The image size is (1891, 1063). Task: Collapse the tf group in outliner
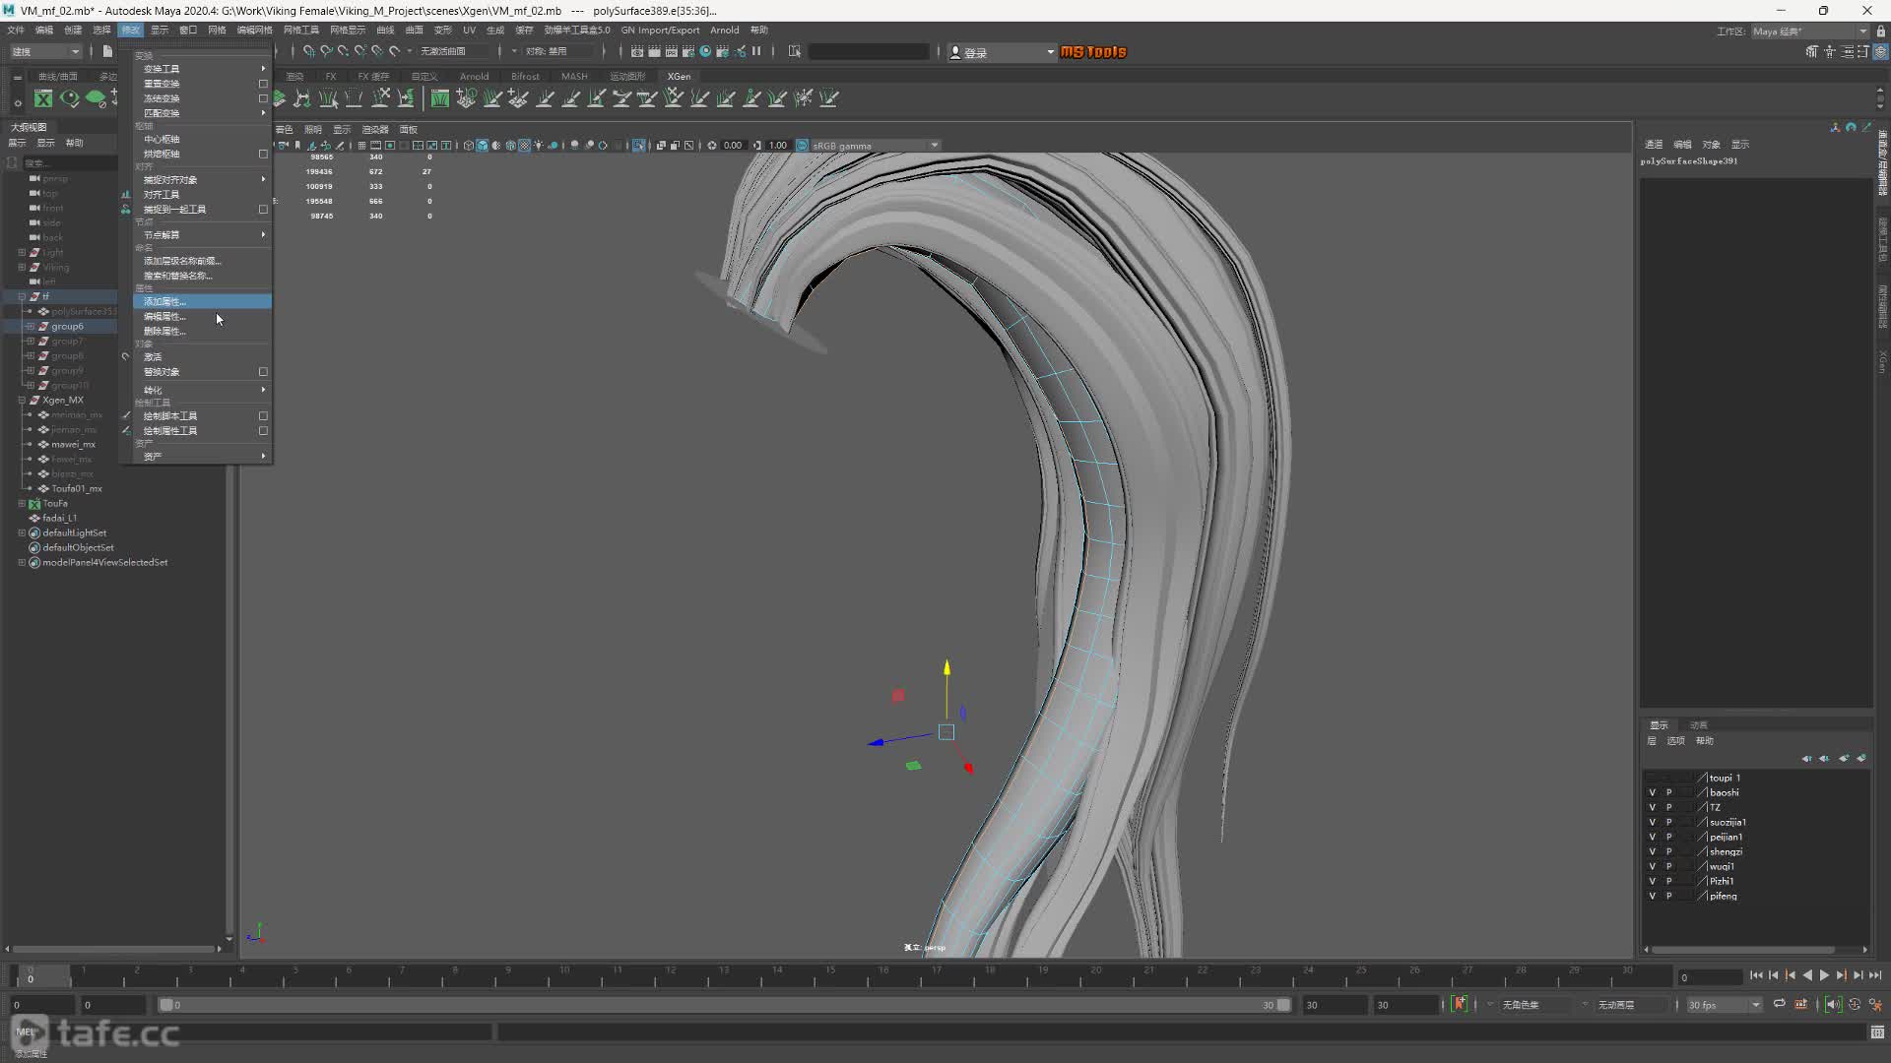[x=22, y=296]
